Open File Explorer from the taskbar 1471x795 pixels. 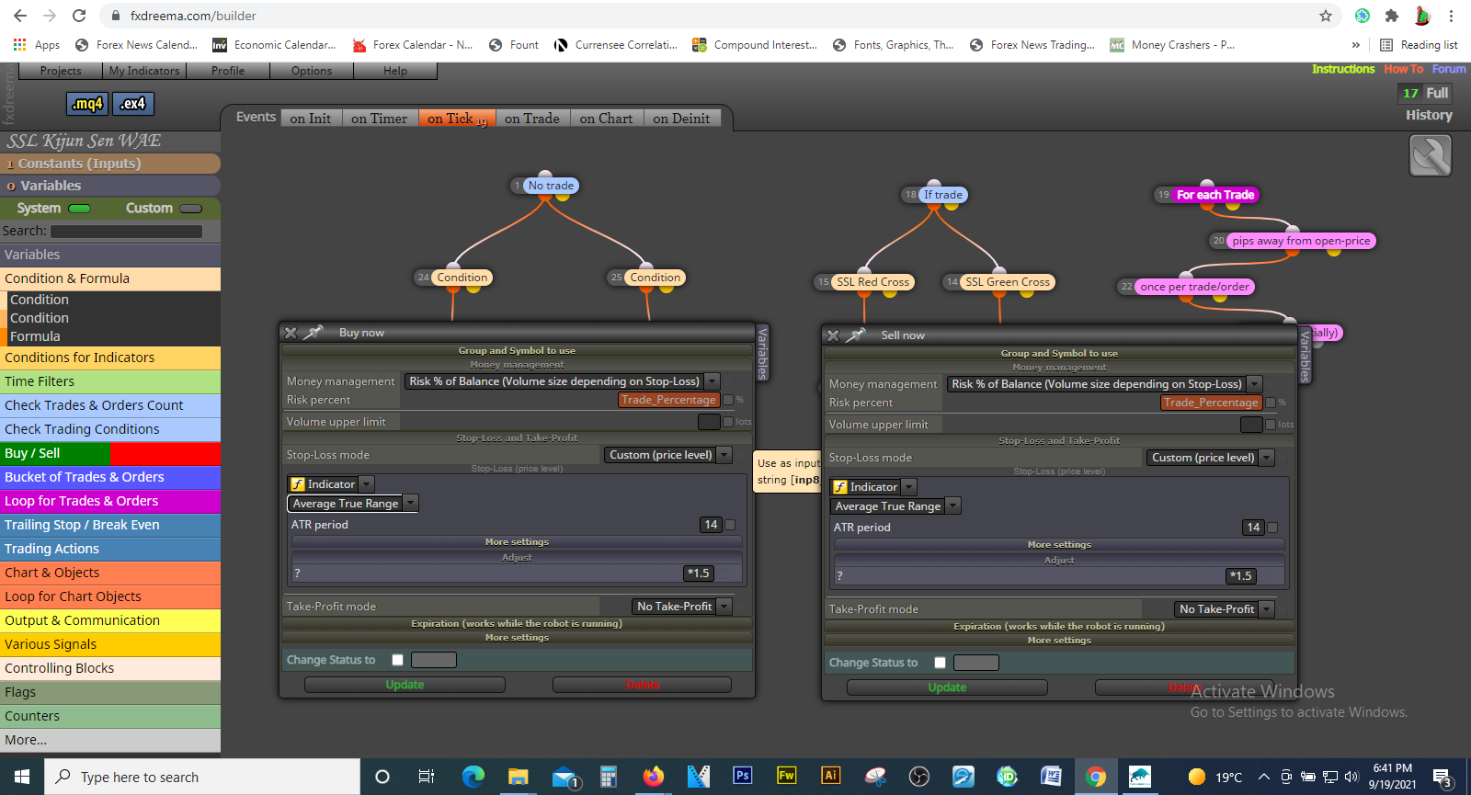(518, 777)
